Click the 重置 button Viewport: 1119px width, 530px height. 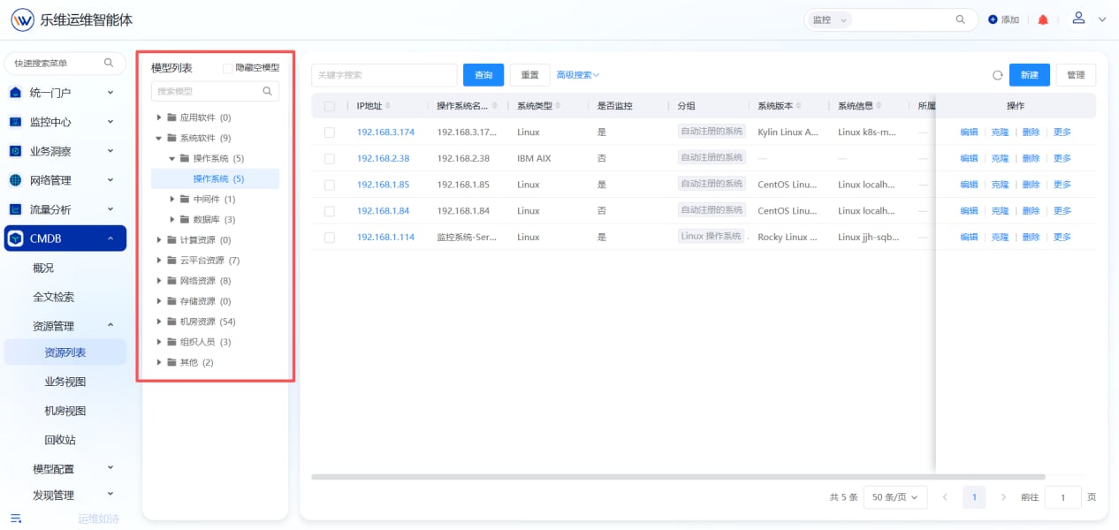coord(530,75)
